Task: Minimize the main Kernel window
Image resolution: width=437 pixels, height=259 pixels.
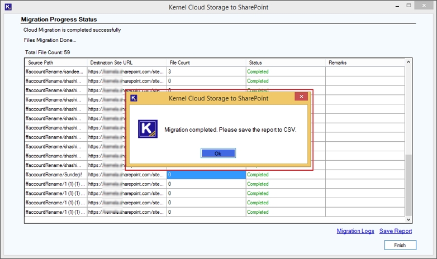Action: tap(397, 6)
